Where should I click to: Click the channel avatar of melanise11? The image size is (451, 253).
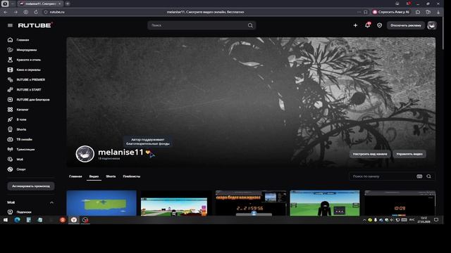pos(85,154)
